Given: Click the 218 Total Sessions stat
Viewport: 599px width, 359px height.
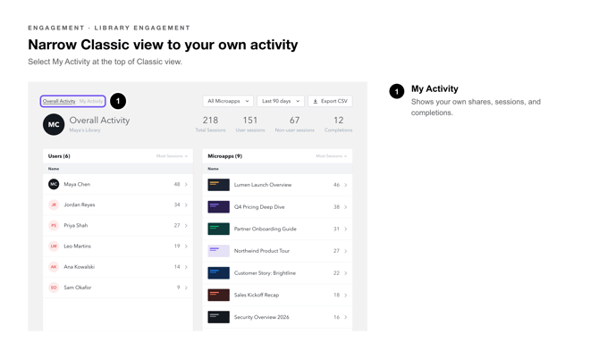Looking at the screenshot, I should click(x=210, y=124).
